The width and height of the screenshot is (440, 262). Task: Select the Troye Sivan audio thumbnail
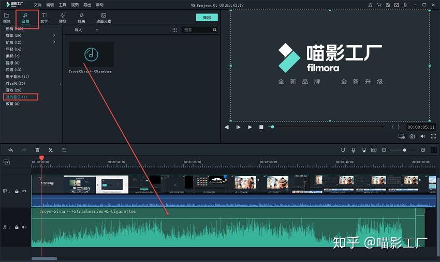pyautogui.click(x=91, y=54)
